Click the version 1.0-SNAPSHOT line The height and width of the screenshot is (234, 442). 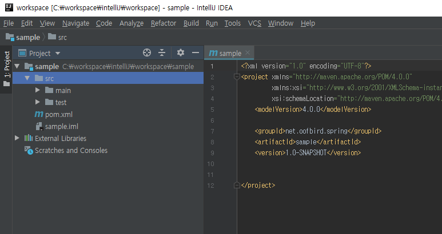308,153
